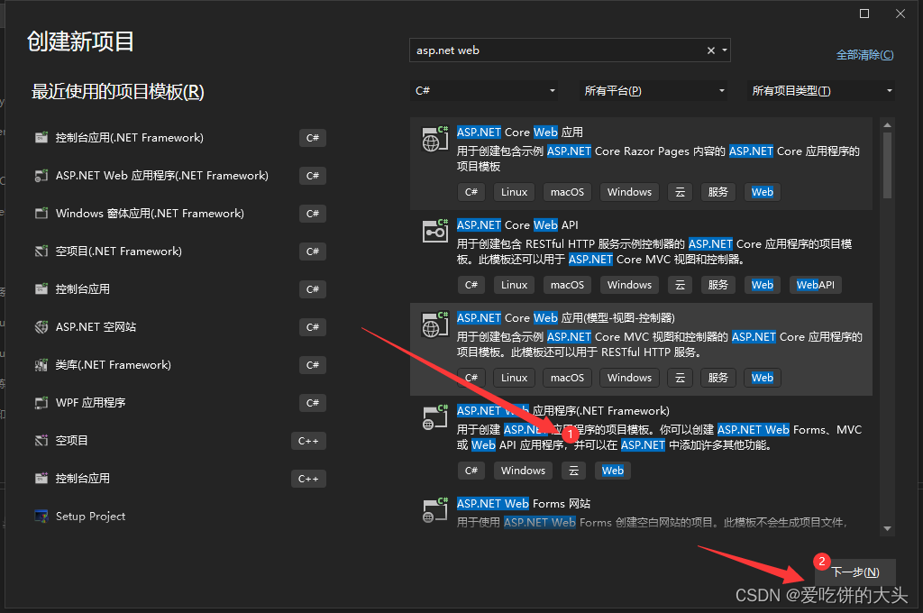Click the C# 控制台应用 recent template icon
This screenshot has height=613, width=923.
pyautogui.click(x=41, y=289)
